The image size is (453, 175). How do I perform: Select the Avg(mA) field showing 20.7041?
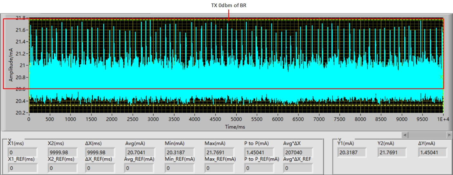(x=139, y=152)
